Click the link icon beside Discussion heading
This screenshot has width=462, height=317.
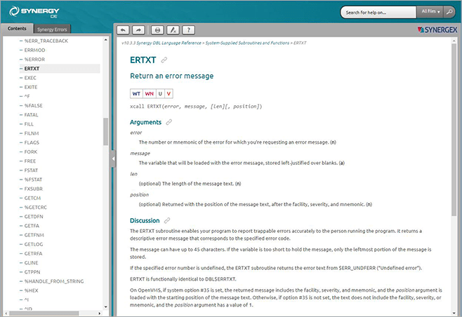point(167,220)
